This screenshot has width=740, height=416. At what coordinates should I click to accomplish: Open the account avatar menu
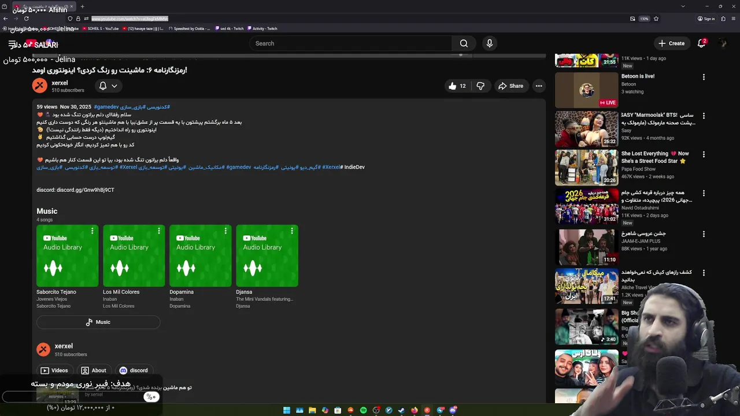723,43
